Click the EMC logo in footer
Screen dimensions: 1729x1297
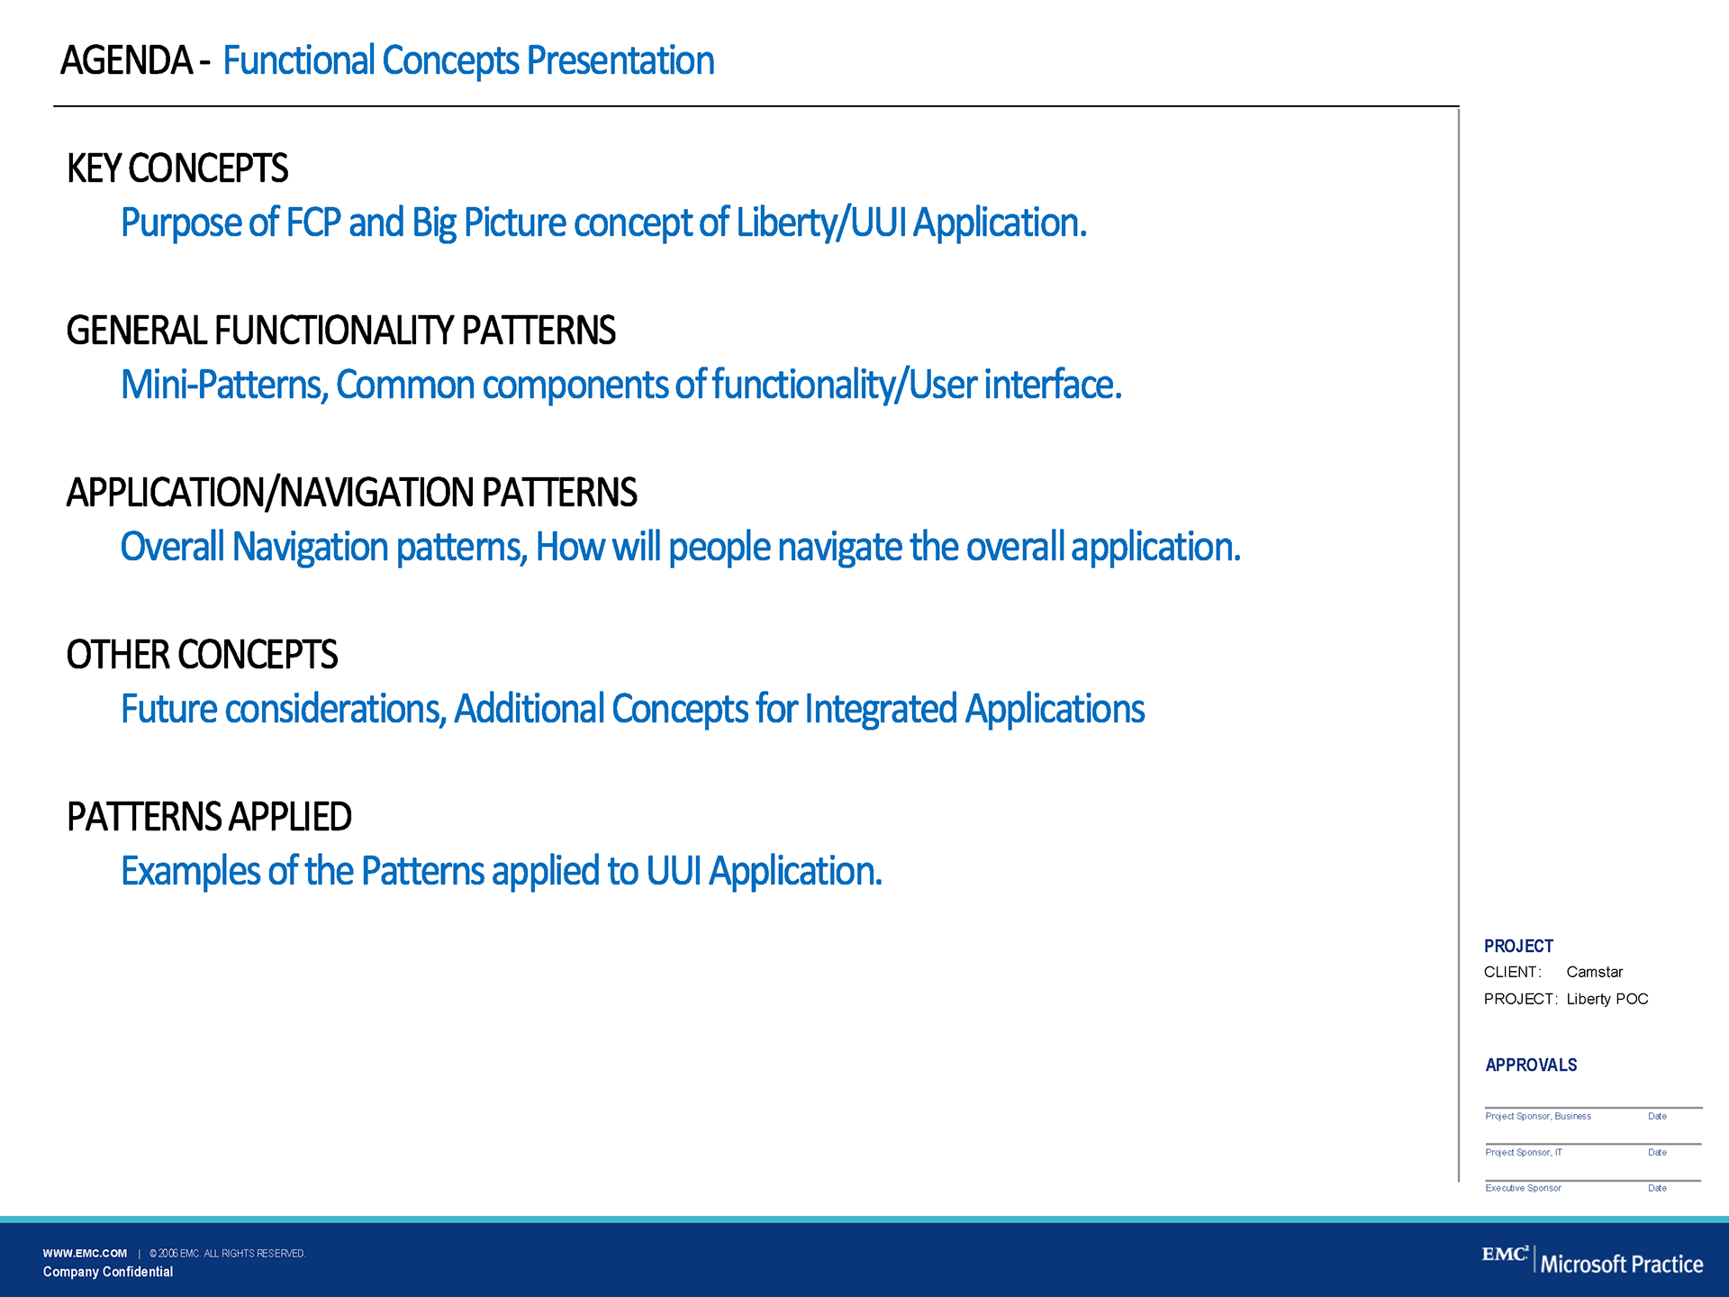[x=1504, y=1255]
